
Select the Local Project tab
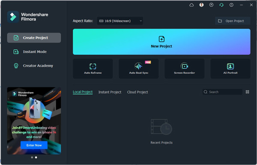[x=83, y=92]
